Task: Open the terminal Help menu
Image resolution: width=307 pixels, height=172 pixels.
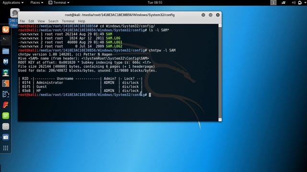Action: [82, 21]
